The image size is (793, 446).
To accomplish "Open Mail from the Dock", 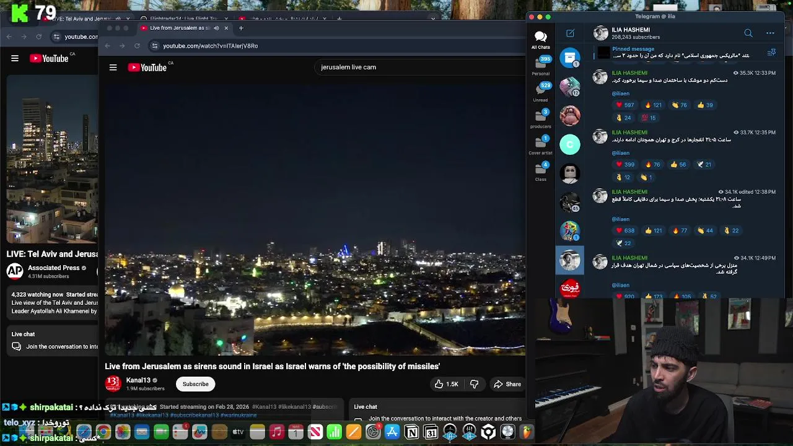I will 142,432.
